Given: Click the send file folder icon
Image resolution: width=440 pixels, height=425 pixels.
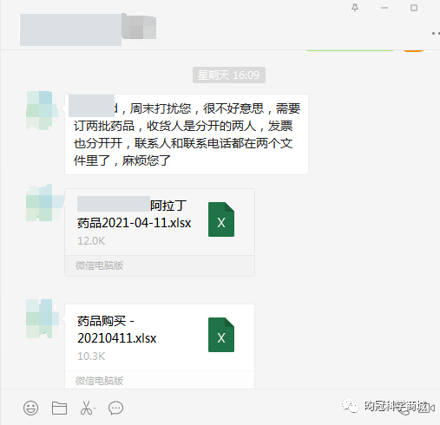Looking at the screenshot, I should pos(59,408).
